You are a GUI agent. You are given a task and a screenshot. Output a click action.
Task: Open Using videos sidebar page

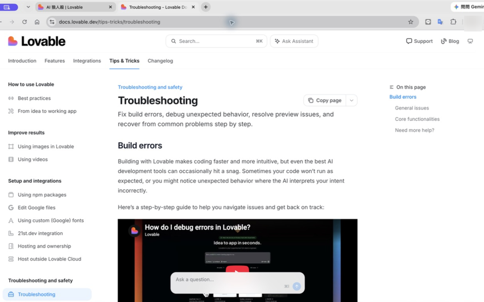(33, 159)
